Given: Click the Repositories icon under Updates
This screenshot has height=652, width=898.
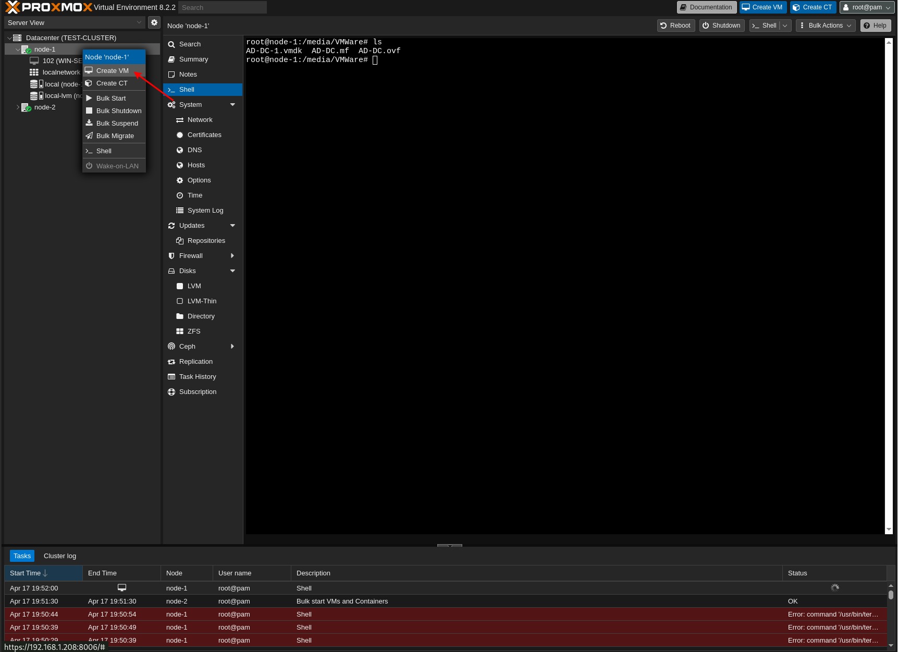Looking at the screenshot, I should (x=180, y=241).
